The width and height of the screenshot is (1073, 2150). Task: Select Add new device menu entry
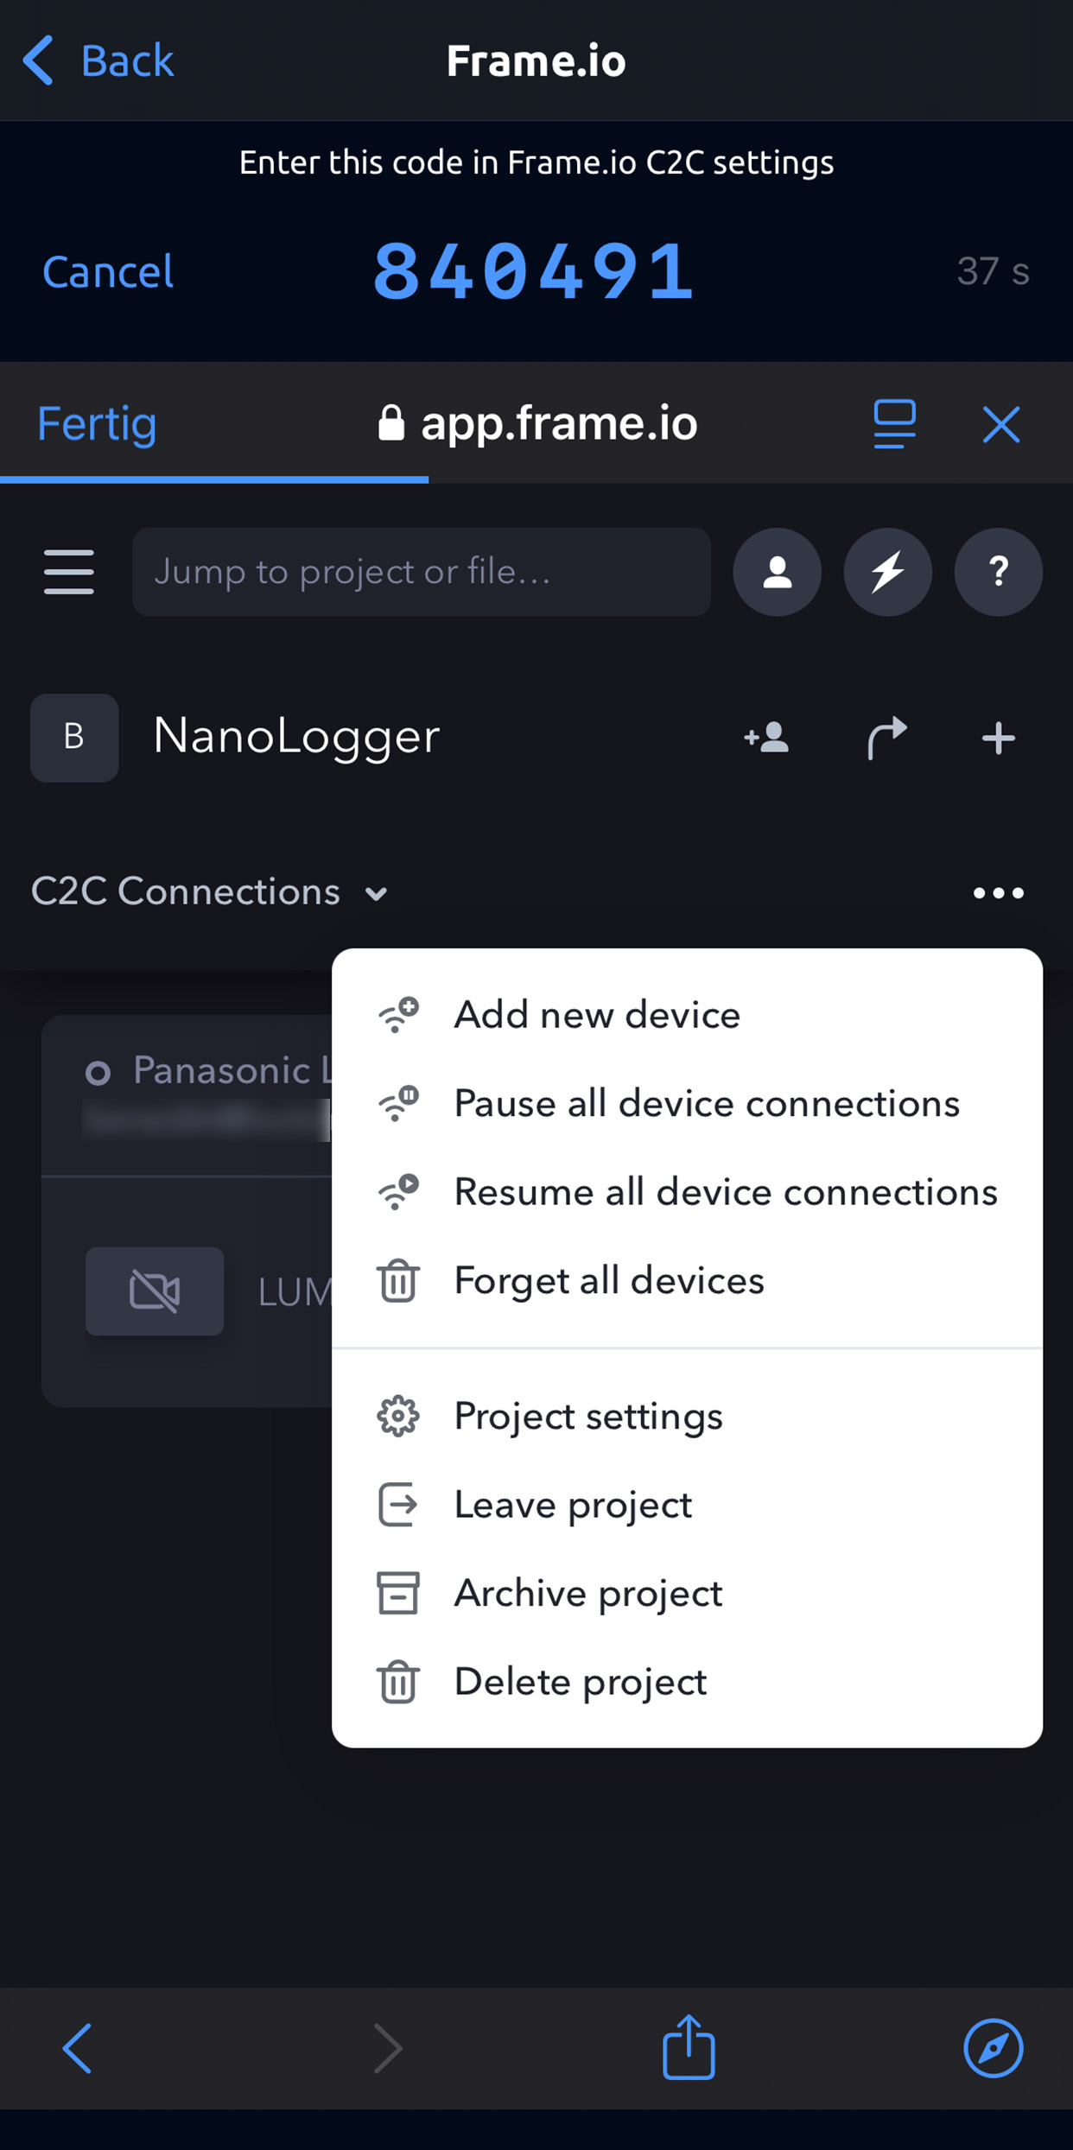coord(687,1015)
